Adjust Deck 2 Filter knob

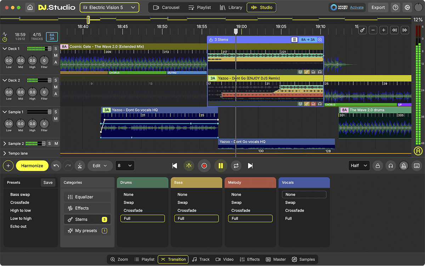(44, 92)
